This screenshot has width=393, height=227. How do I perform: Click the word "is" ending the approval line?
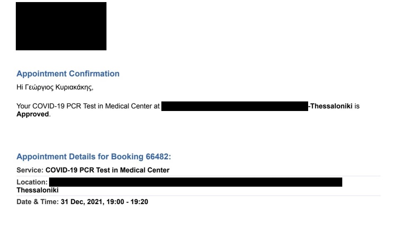tap(357, 106)
